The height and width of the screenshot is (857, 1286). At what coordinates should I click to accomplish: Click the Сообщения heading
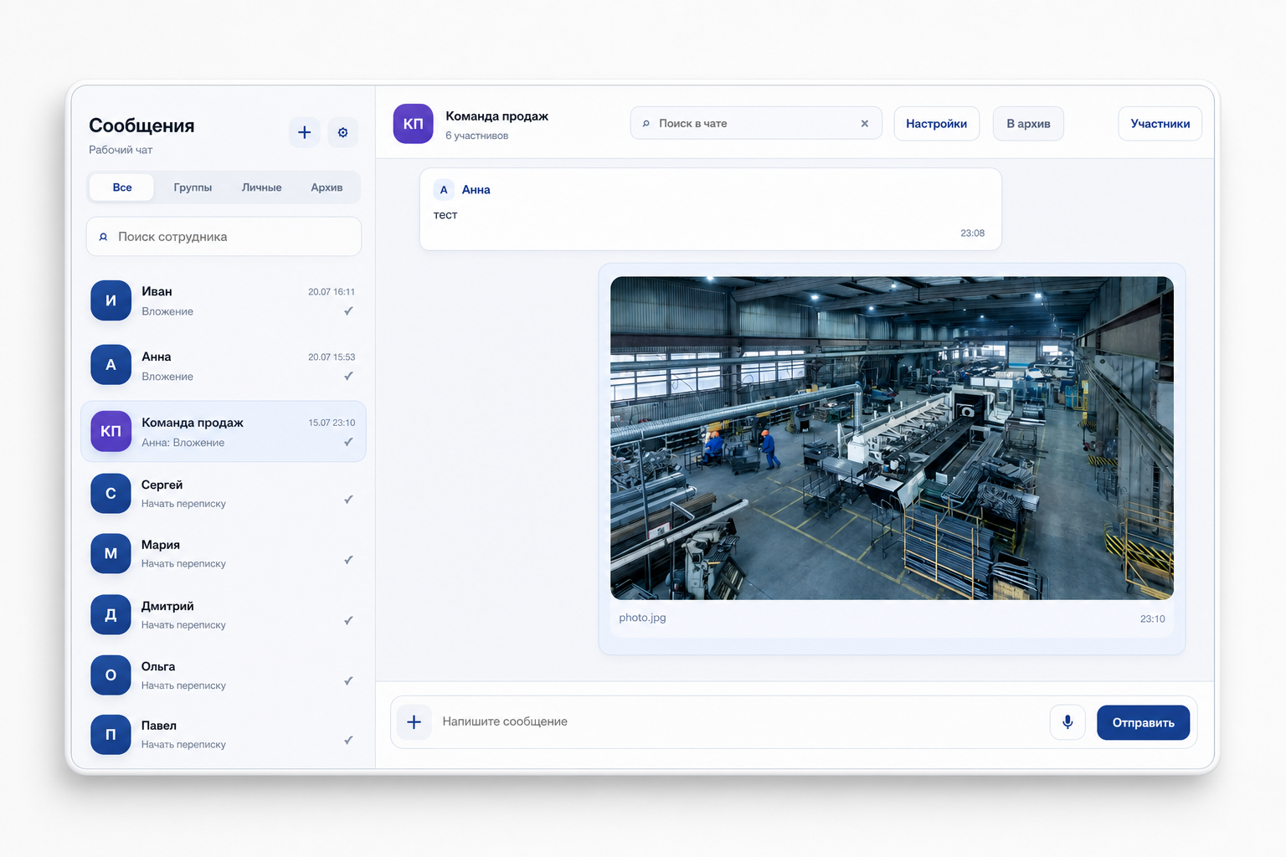coord(141,126)
